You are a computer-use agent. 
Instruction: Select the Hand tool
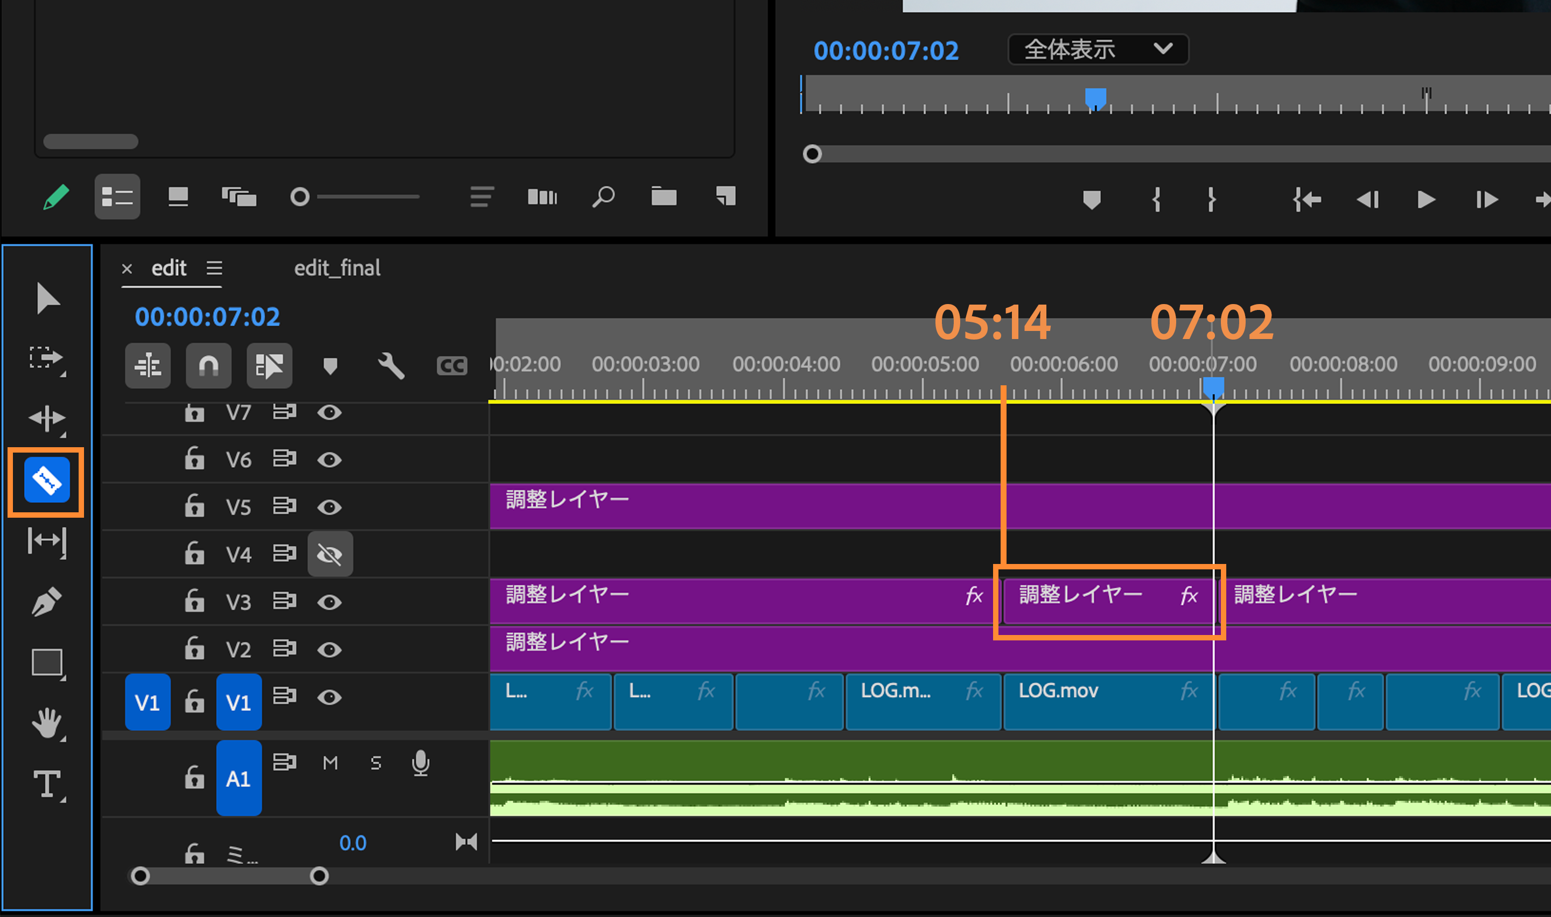(x=47, y=723)
